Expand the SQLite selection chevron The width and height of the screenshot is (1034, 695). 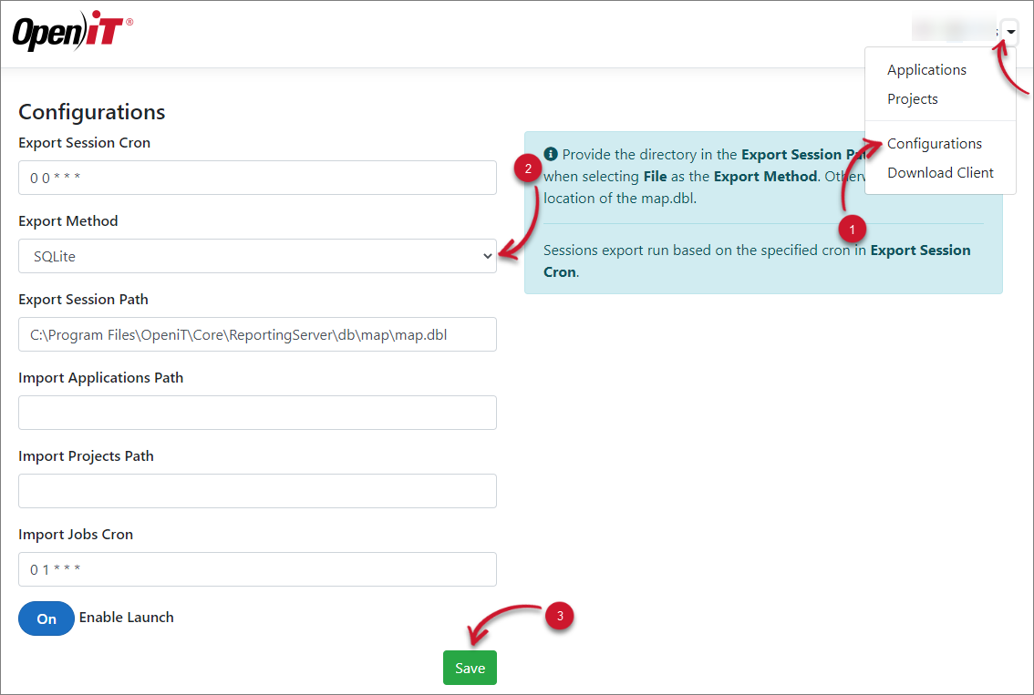click(x=486, y=256)
